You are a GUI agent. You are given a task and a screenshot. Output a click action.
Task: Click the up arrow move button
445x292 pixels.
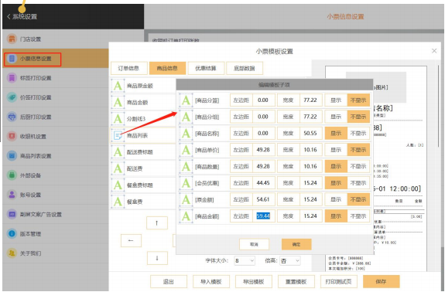[157, 223]
